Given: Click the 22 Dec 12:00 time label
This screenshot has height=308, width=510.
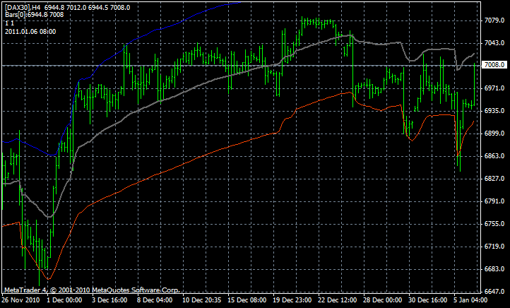Looking at the screenshot, I should tap(337, 300).
